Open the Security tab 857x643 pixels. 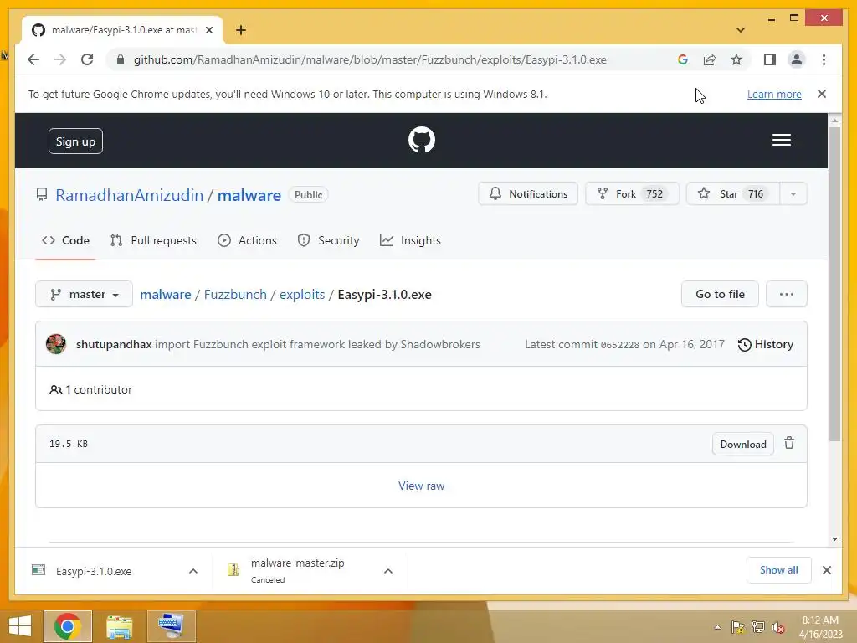(328, 240)
